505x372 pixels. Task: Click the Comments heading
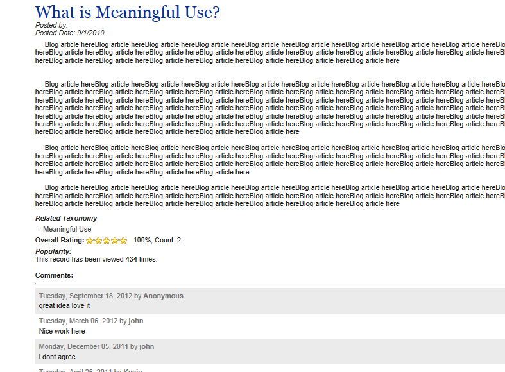tap(54, 275)
